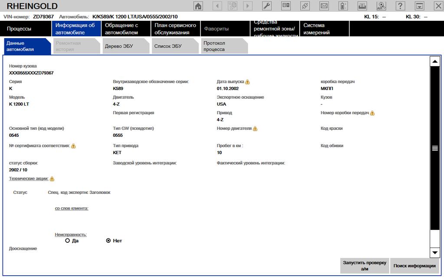Expand the dropdown panel icon in toolbar
444x277 pixels.
(x=419, y=6)
